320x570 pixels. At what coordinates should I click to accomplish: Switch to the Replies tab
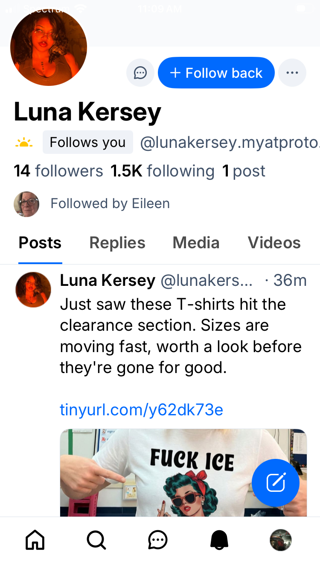click(x=117, y=243)
